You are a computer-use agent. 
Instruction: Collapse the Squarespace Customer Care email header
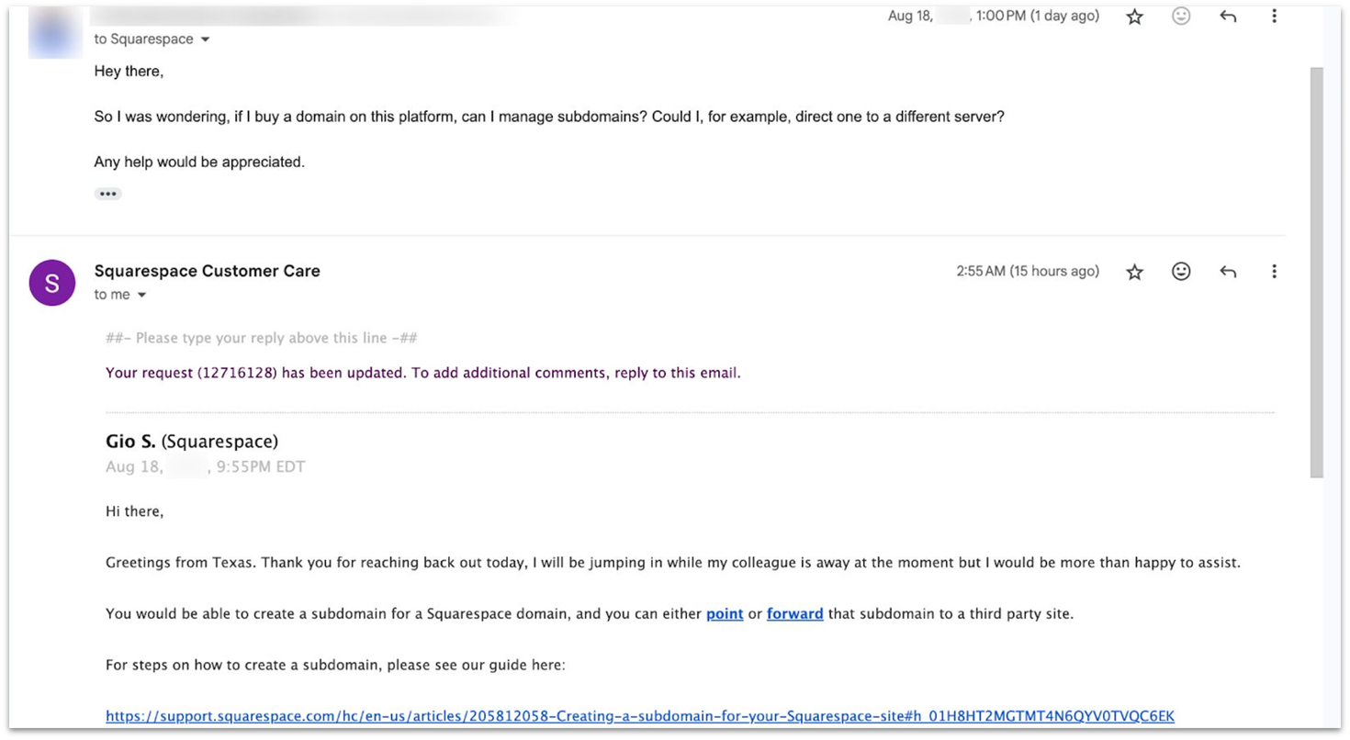[x=207, y=270]
